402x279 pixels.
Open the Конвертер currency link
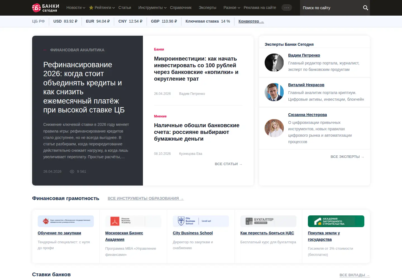point(251,21)
